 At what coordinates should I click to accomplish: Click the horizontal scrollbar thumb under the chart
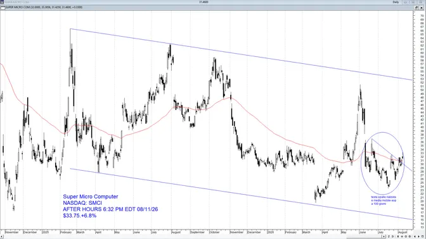click(364, 237)
